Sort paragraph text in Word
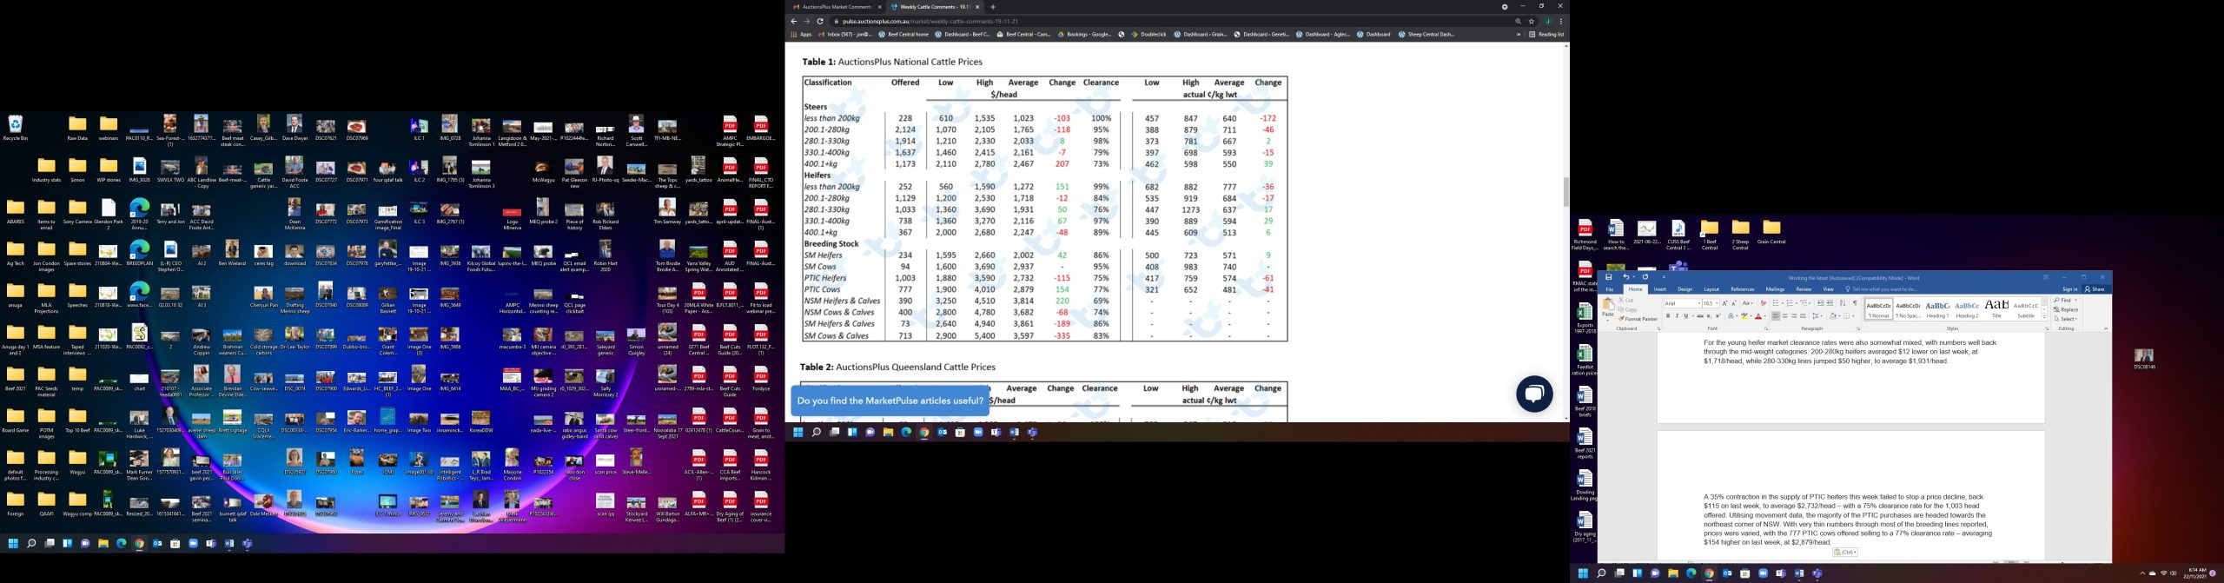 pyautogui.click(x=1843, y=303)
